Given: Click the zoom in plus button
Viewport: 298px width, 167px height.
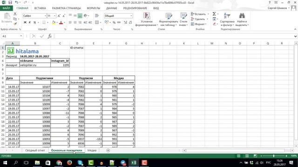Looking at the screenshot, I should (286, 156).
